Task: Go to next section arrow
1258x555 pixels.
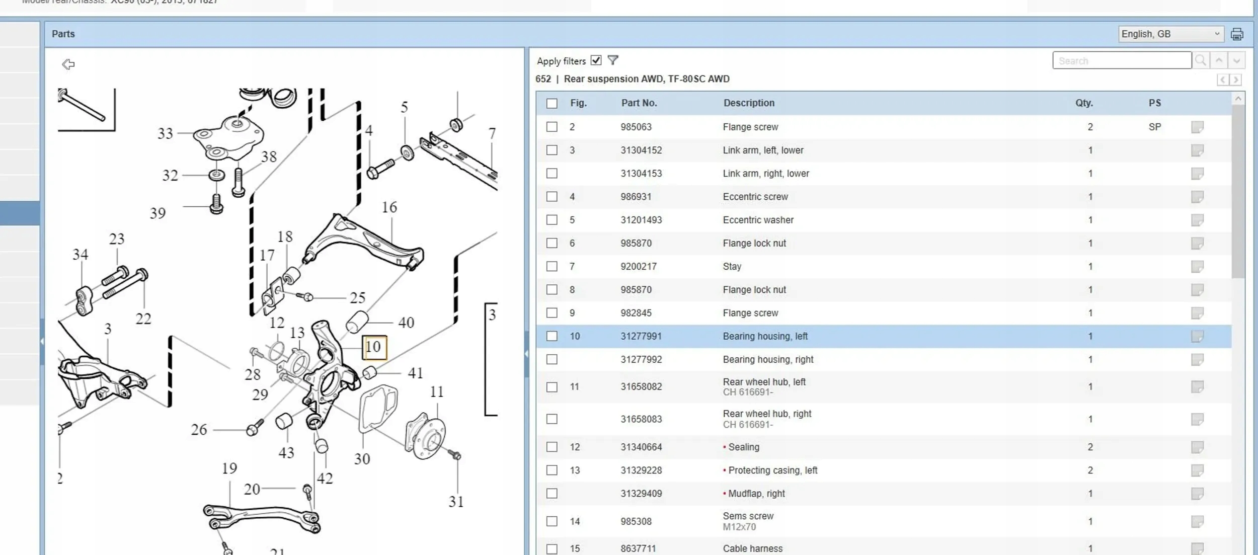Action: pyautogui.click(x=1235, y=80)
